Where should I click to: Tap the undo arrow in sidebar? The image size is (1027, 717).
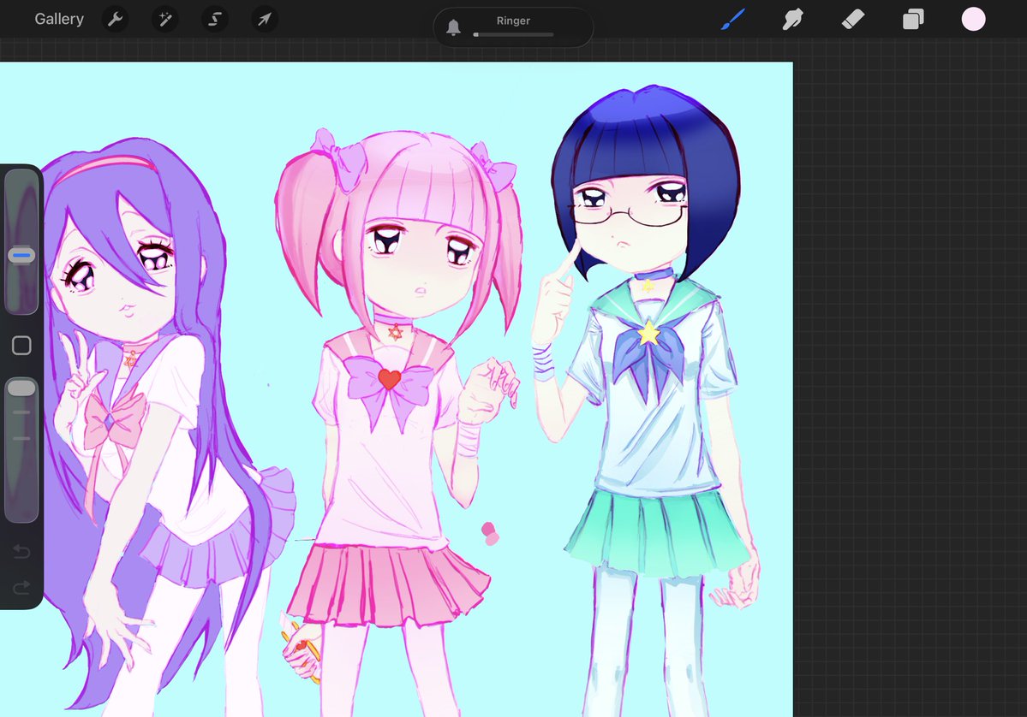[21, 552]
